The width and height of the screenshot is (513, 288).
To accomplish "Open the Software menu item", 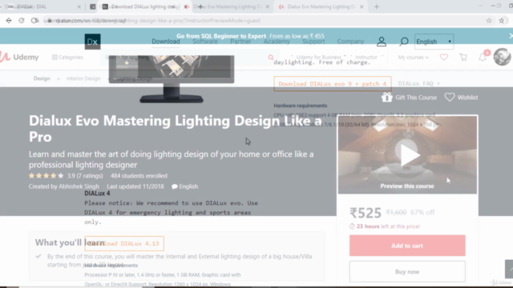I will click(x=205, y=42).
